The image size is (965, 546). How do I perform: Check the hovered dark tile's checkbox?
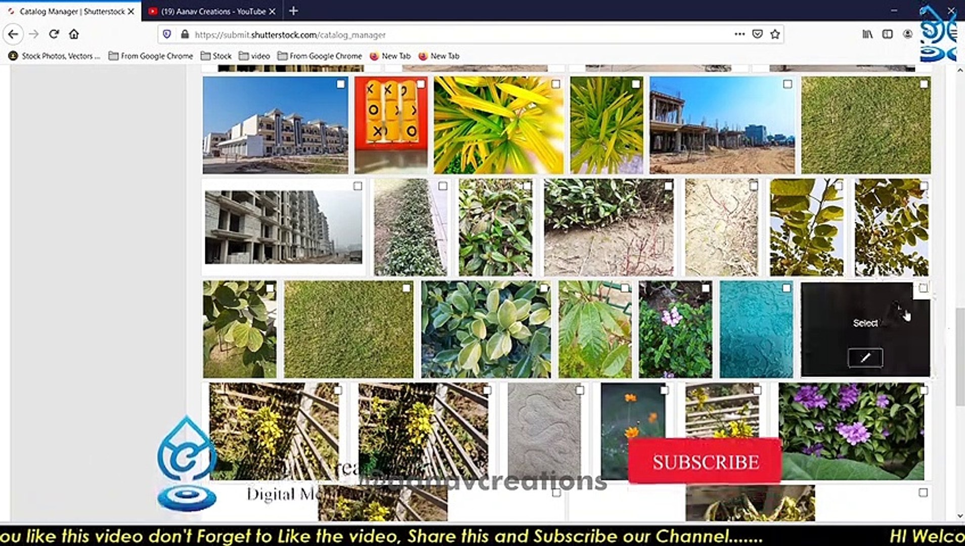tap(923, 288)
